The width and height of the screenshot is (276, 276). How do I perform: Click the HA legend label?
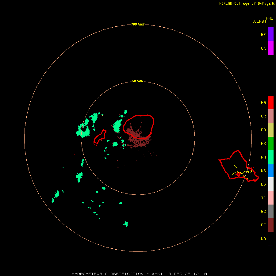263,103
